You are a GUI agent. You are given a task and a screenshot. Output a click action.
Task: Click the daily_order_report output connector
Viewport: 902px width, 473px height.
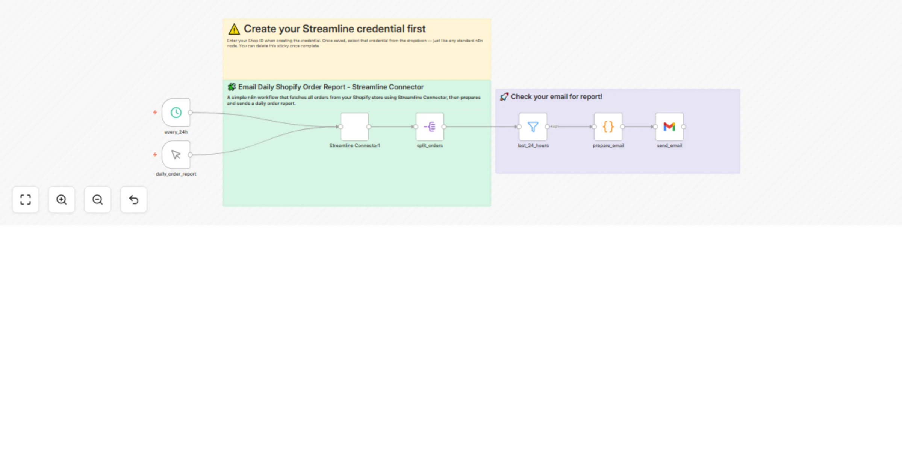coord(191,155)
